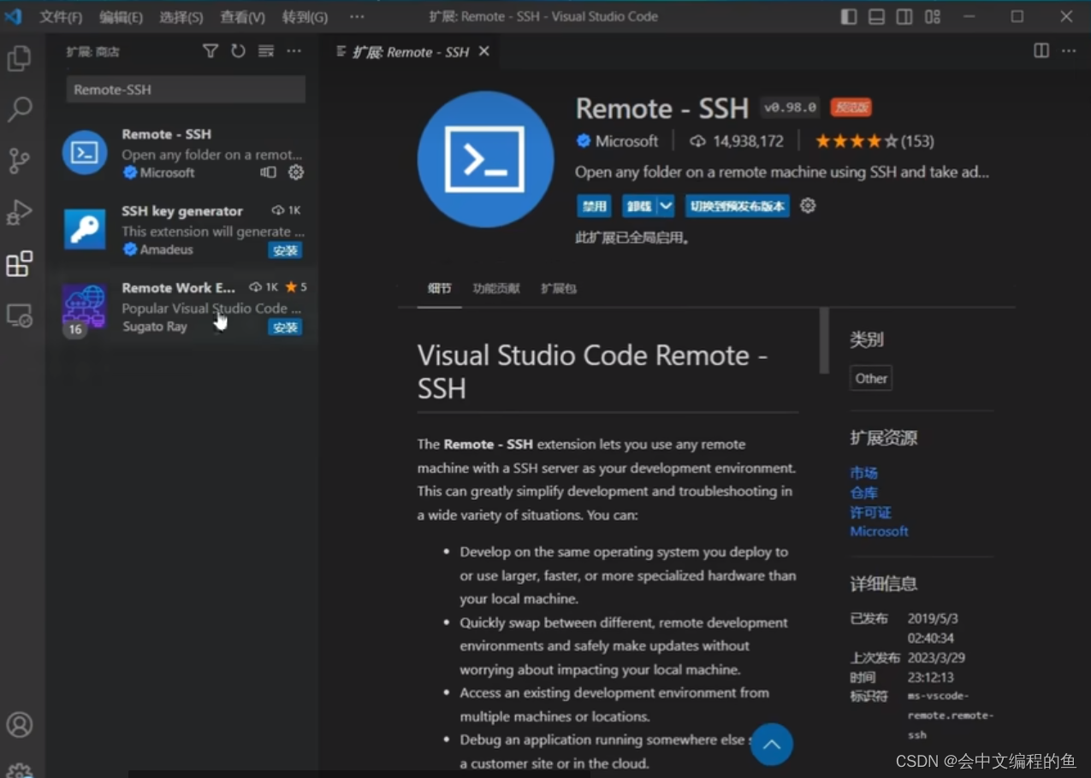The width and height of the screenshot is (1091, 778).
Task: Select SSH key generator in extension list
Action: pyautogui.click(x=183, y=229)
